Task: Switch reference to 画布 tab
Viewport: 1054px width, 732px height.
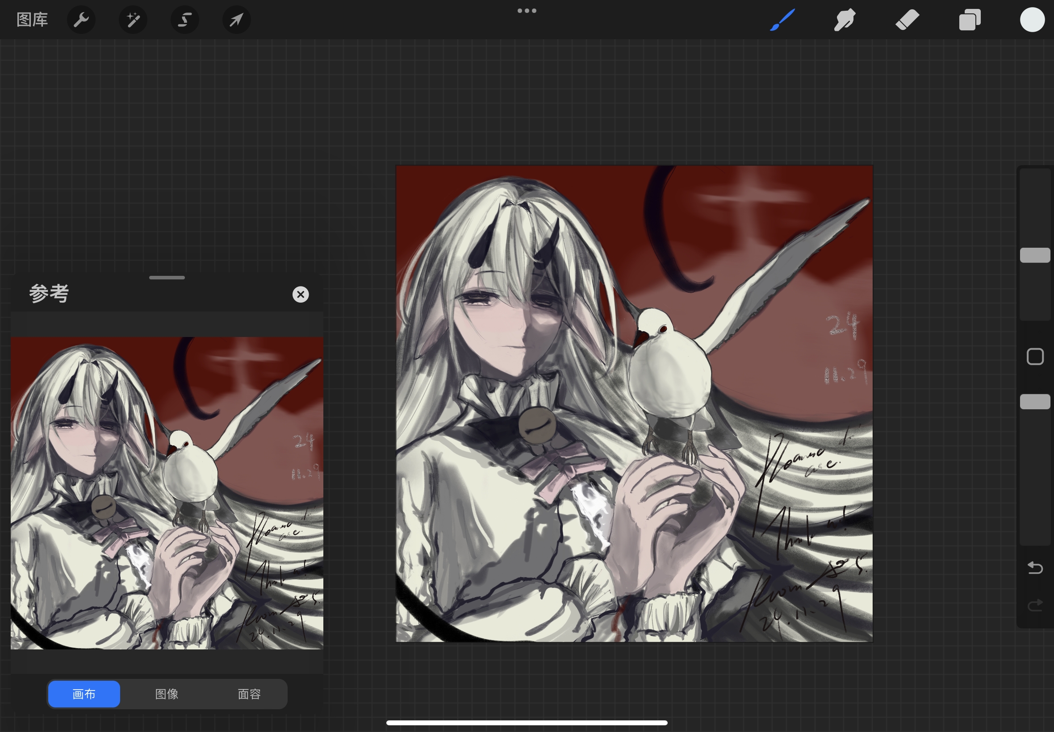Action: tap(84, 694)
